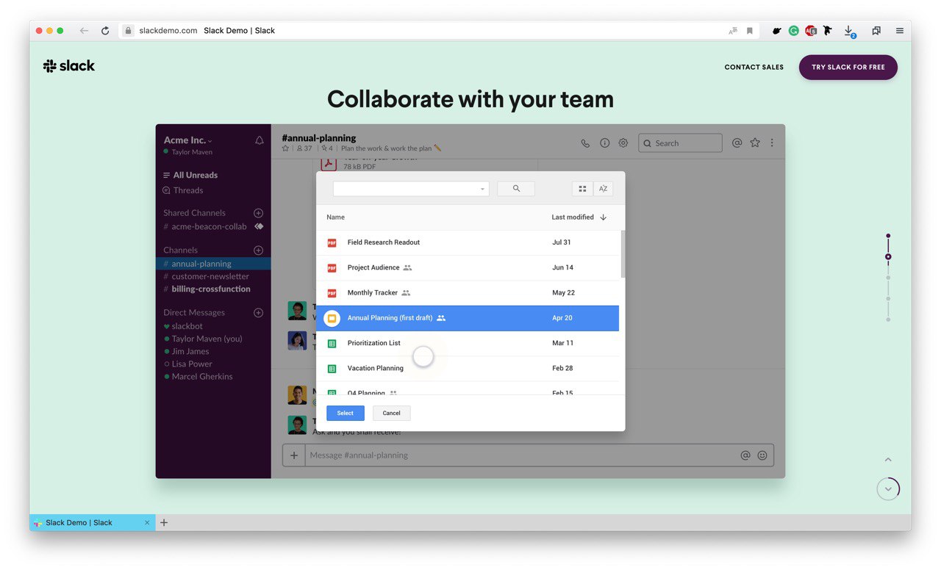Open starred items with the star icon in the top bar
Viewport: 941px width, 570px height.
point(755,143)
